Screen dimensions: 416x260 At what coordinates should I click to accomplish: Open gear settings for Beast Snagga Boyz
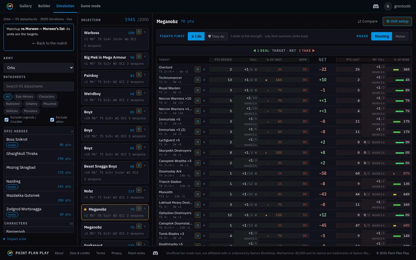pos(139,165)
